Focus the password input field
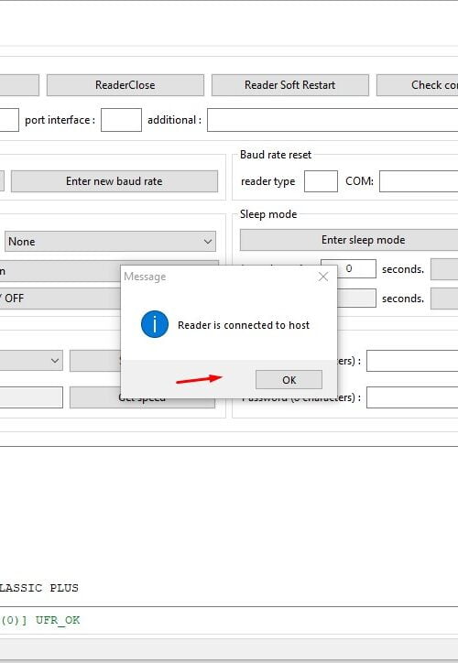Viewport: 458px width, 663px height. (x=412, y=397)
